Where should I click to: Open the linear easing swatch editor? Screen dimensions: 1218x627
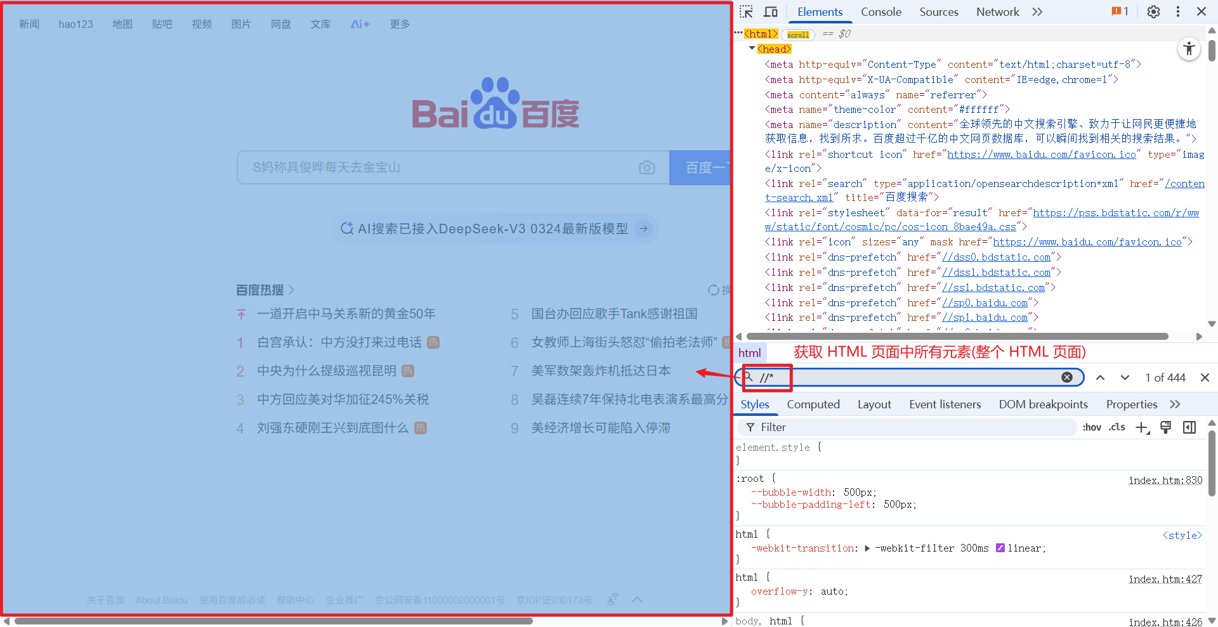tap(1000, 548)
